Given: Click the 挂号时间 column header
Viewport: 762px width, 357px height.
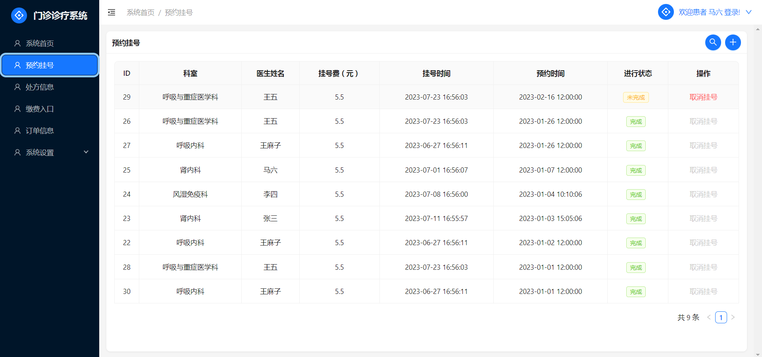Looking at the screenshot, I should (436, 73).
